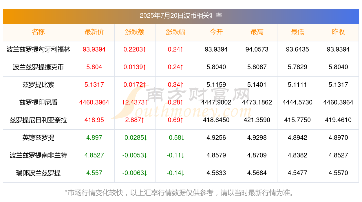This screenshot has height=202, width=362.
Task: Click opening value 4.8579
Action: point(216,155)
